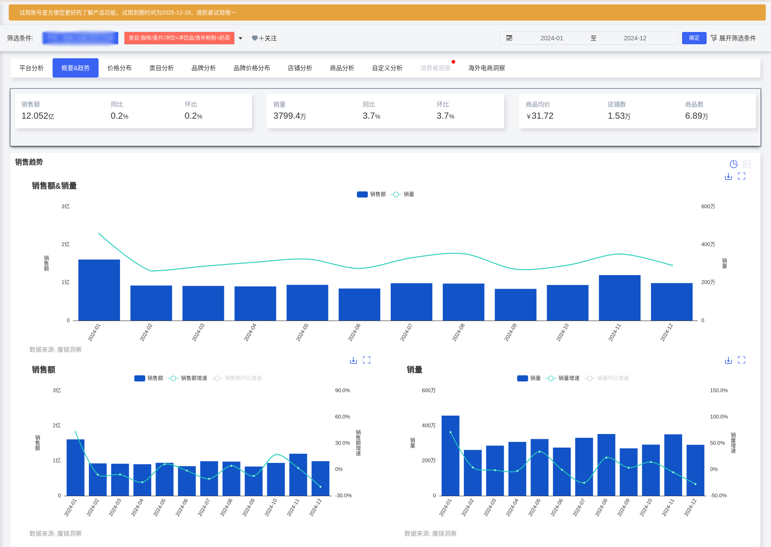Click the filter funnel icon
The width and height of the screenshot is (771, 547).
point(714,38)
